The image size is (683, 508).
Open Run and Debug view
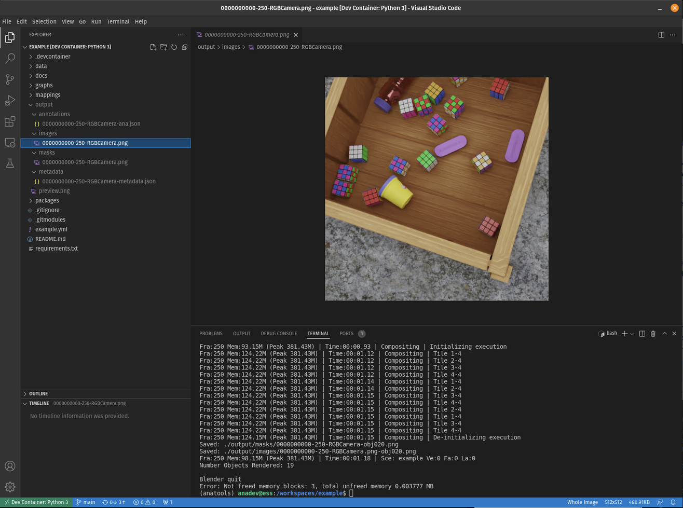coord(10,100)
